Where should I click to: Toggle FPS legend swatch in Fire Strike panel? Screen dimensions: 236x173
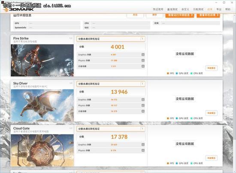(168, 73)
